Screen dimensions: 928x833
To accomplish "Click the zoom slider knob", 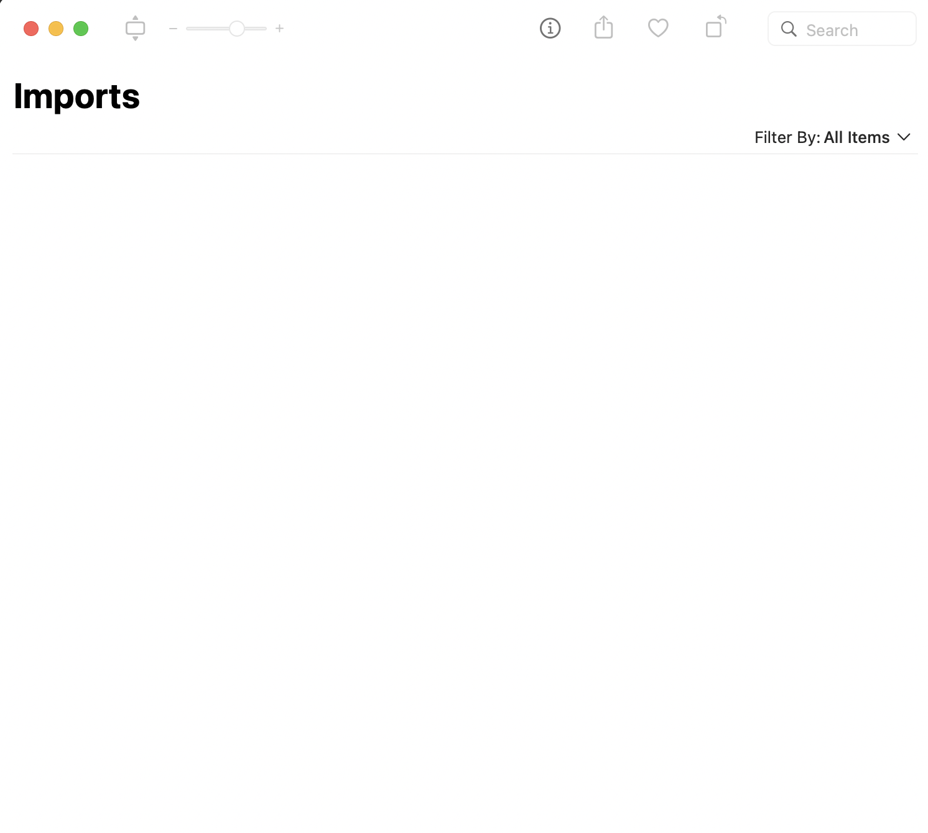I will [237, 29].
